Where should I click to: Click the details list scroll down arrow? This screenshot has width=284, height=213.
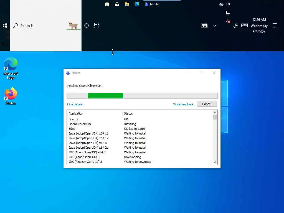click(x=215, y=162)
